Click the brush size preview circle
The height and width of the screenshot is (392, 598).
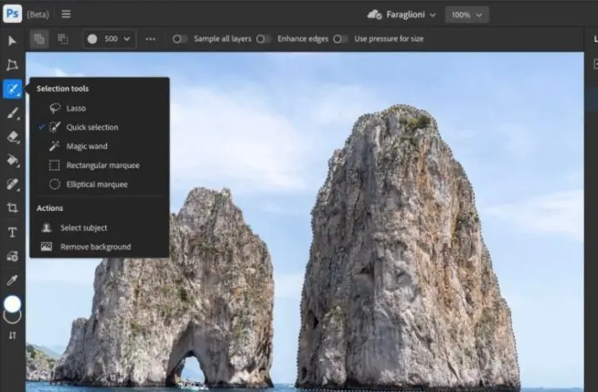point(92,39)
